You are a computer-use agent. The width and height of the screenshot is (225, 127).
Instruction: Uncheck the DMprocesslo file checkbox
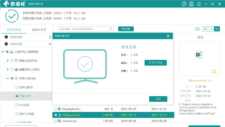(56, 115)
